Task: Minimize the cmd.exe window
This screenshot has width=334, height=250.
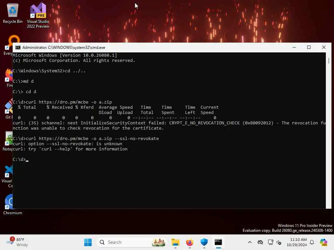Action: (294, 48)
